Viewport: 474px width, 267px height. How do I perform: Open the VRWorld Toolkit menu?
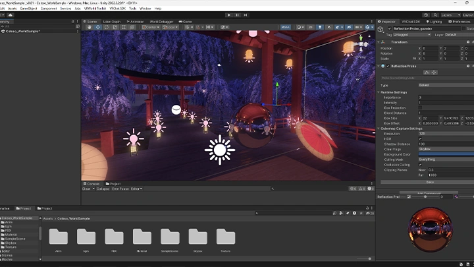(x=95, y=9)
